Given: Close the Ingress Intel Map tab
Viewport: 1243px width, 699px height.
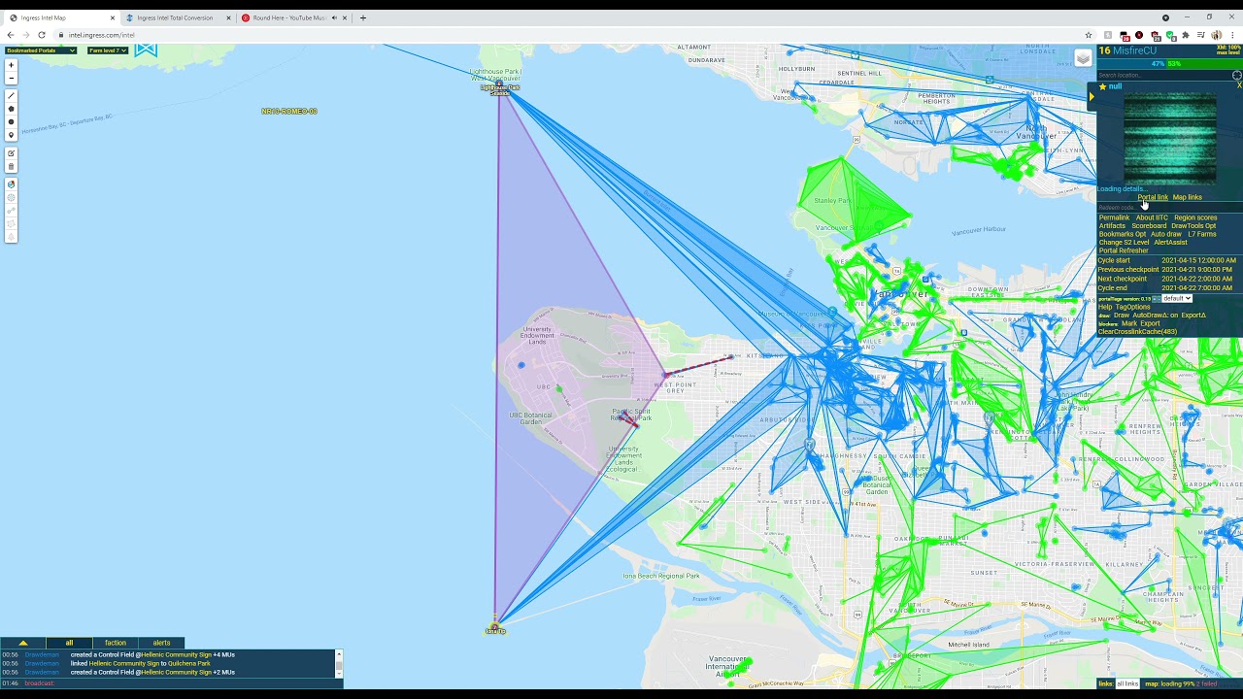Looking at the screenshot, I should click(x=113, y=17).
